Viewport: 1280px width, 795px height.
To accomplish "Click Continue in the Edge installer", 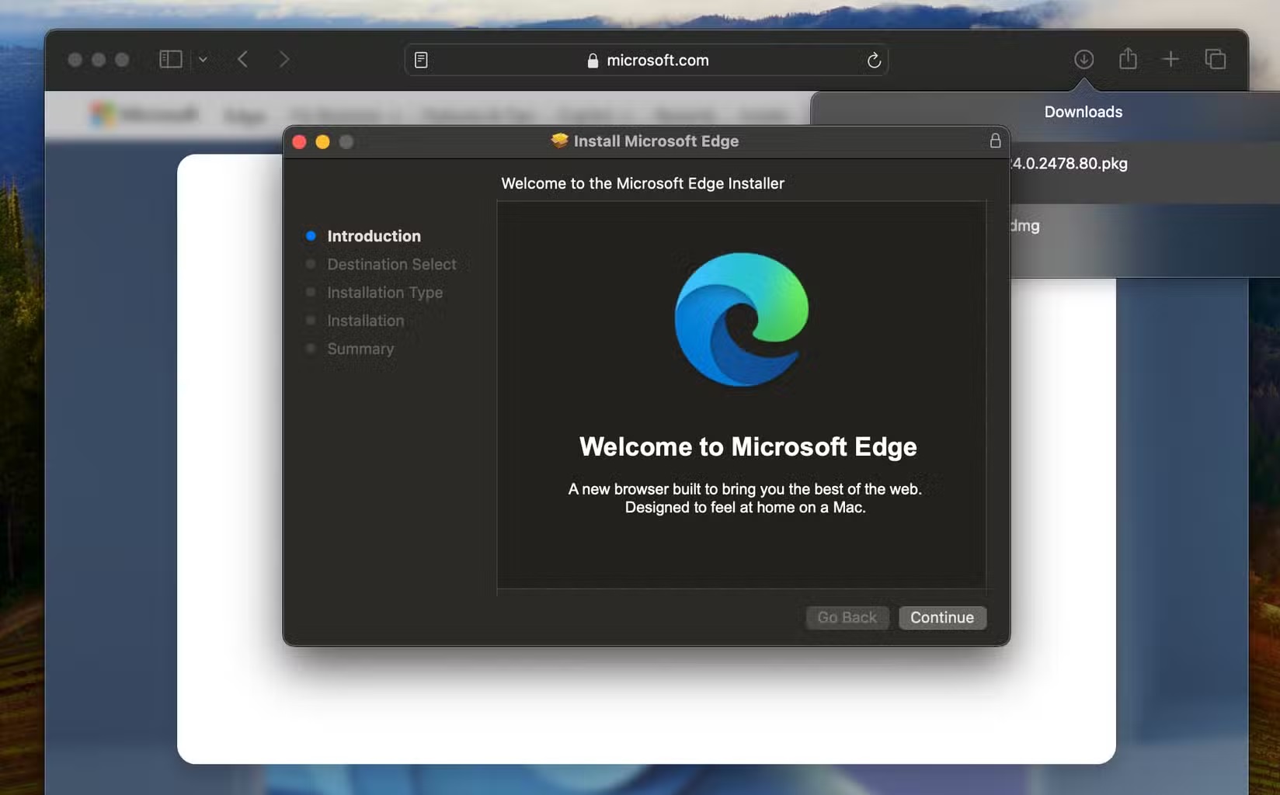I will pyautogui.click(x=942, y=617).
